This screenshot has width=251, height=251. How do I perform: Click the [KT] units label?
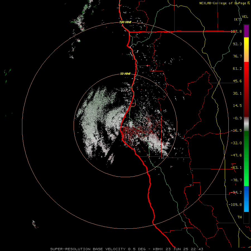coord(238,19)
